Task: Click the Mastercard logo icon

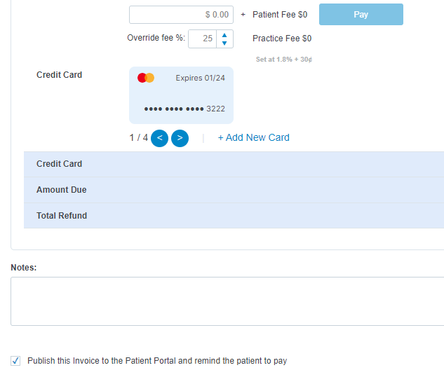Action: (x=146, y=78)
